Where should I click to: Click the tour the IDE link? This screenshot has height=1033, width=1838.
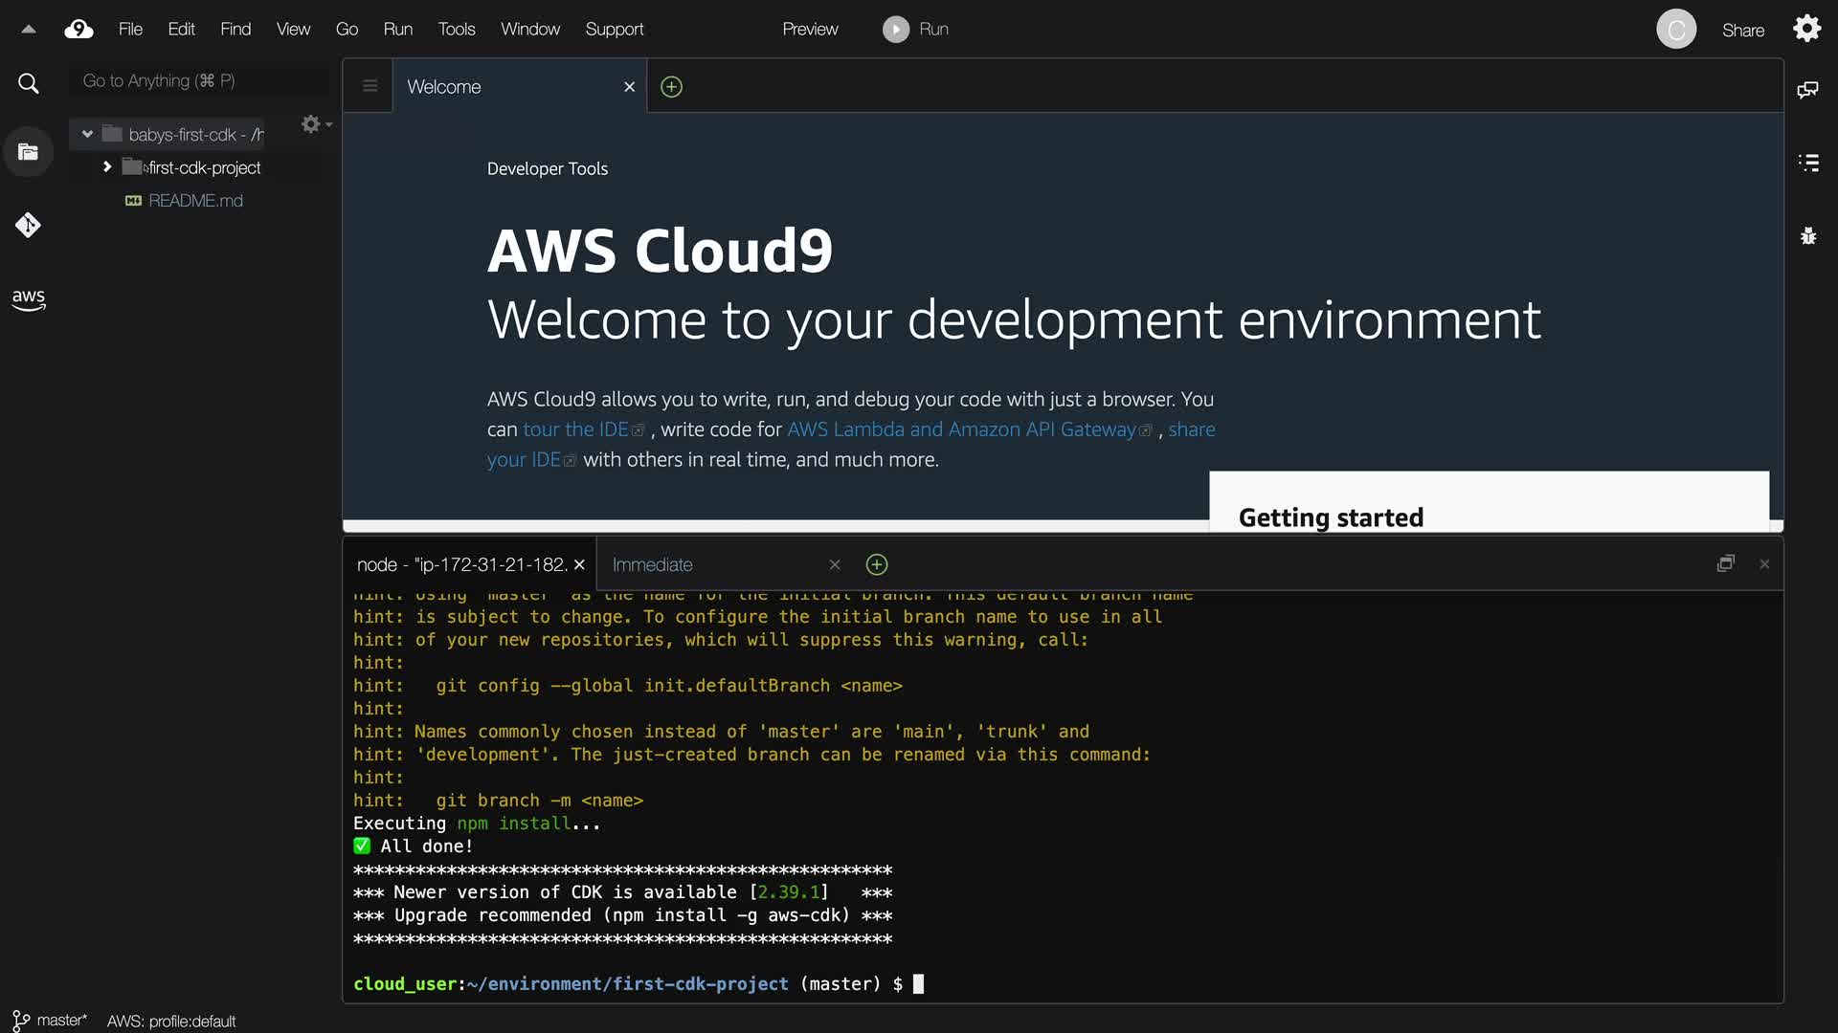(575, 429)
